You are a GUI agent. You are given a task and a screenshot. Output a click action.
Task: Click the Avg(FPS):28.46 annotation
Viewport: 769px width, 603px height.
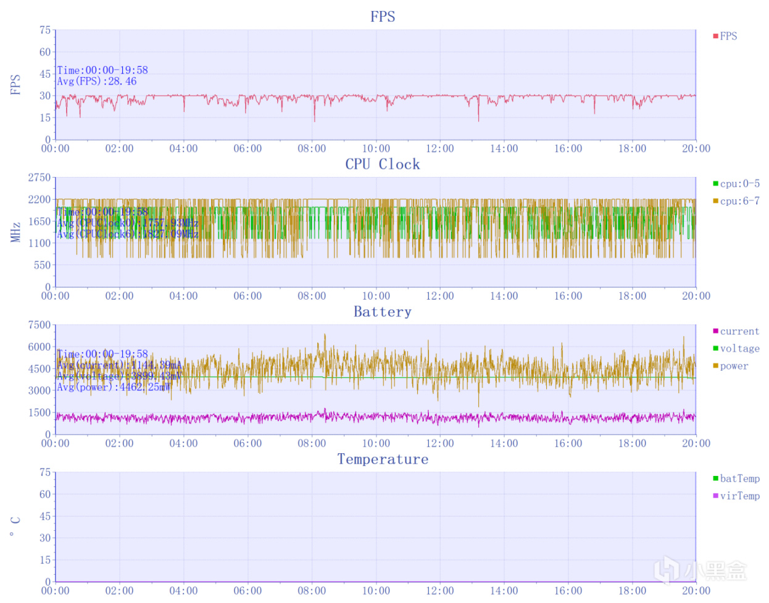(x=97, y=81)
